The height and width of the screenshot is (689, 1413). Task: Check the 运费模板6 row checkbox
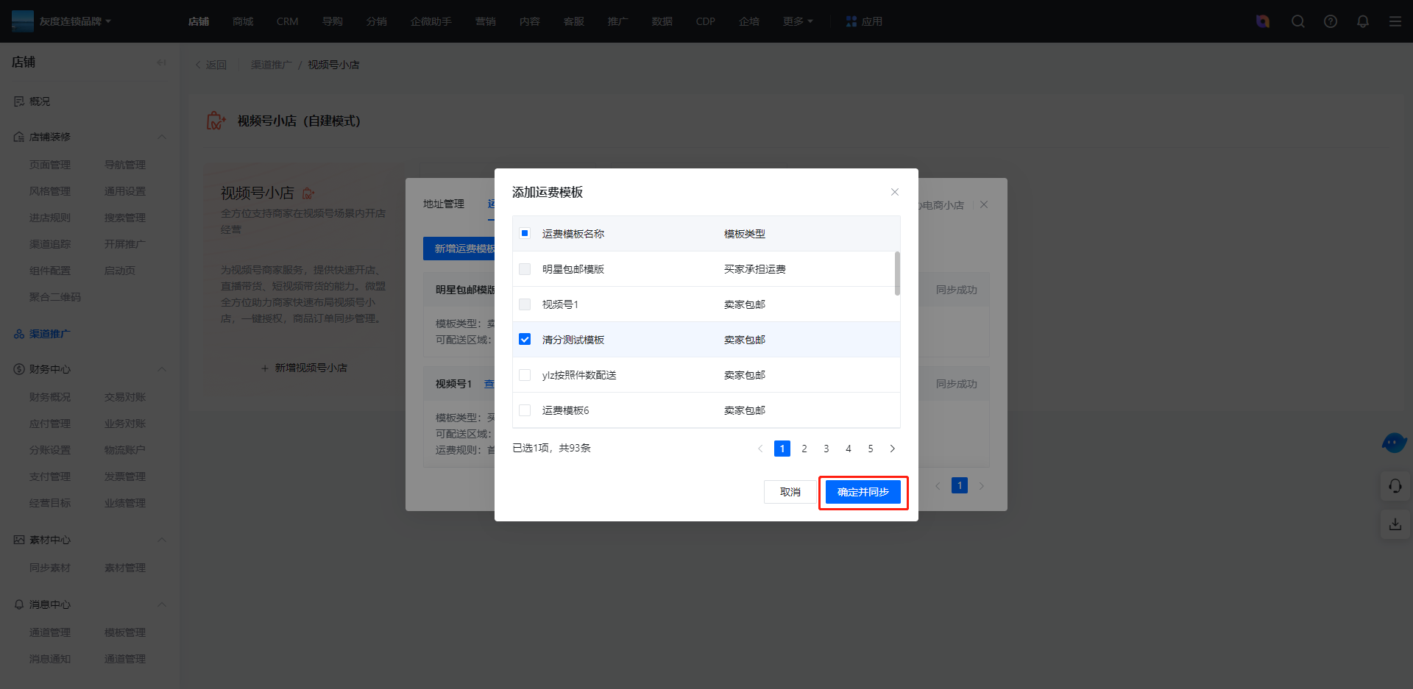[x=525, y=410]
